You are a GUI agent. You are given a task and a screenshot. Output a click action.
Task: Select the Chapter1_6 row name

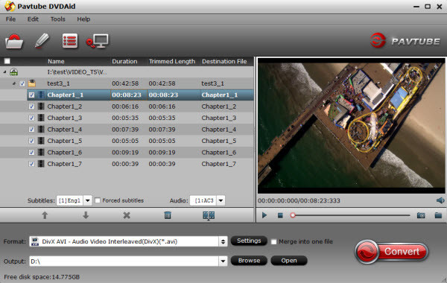(65, 153)
